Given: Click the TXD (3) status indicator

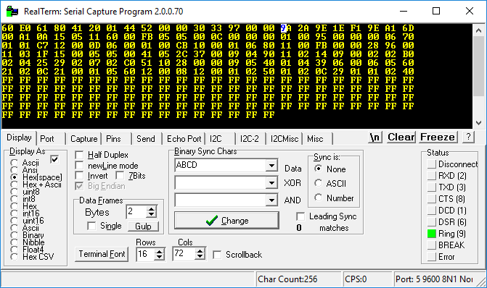Looking at the screenshot, I should point(432,187).
